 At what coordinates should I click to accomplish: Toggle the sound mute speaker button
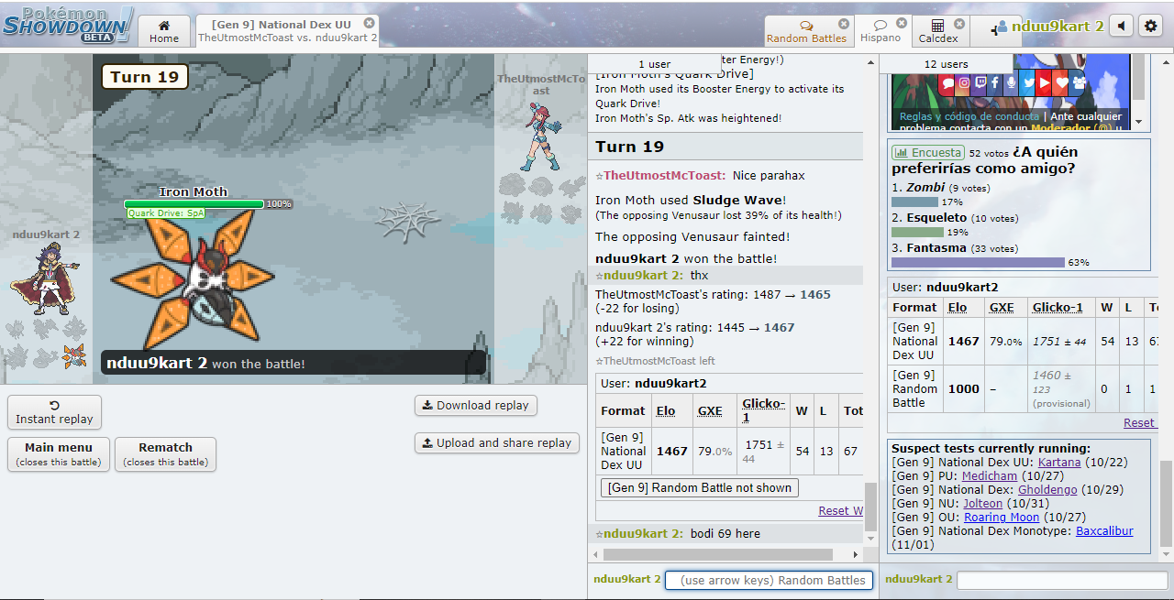1121,27
